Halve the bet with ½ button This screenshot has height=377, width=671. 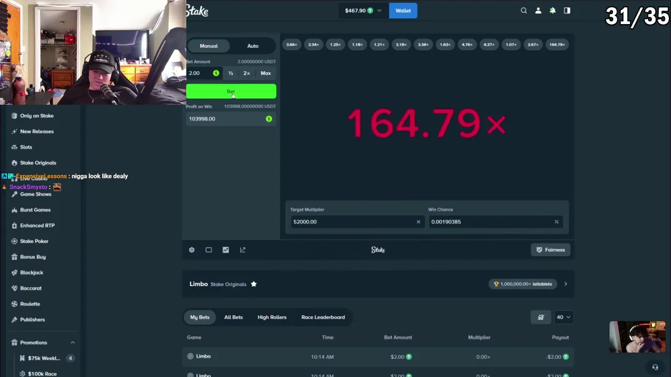click(231, 73)
